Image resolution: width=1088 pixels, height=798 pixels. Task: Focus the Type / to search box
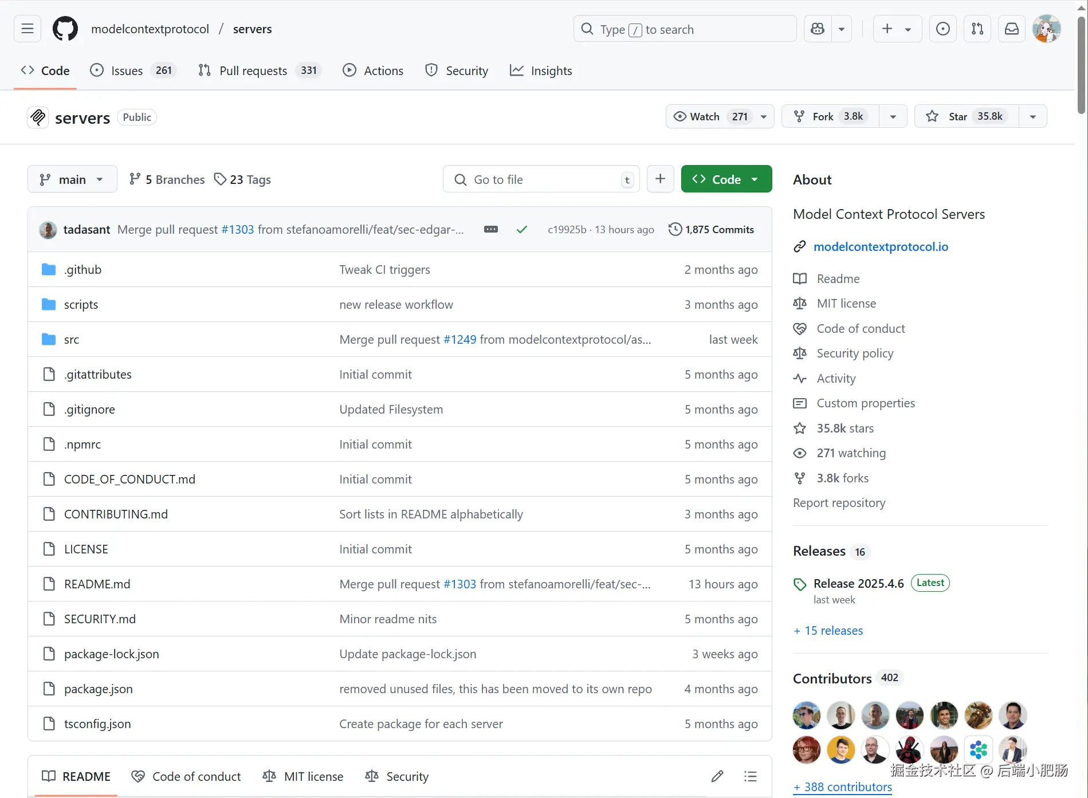click(x=685, y=29)
